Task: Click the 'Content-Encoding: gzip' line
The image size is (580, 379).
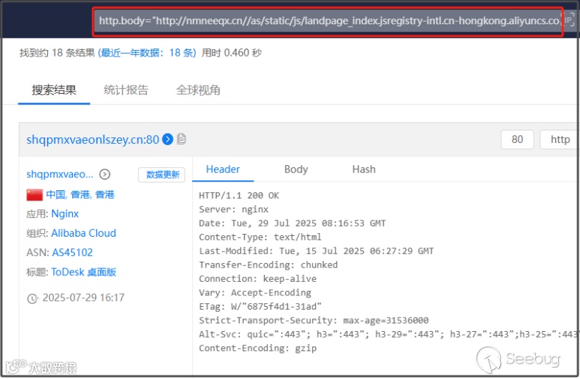Action: point(258,348)
